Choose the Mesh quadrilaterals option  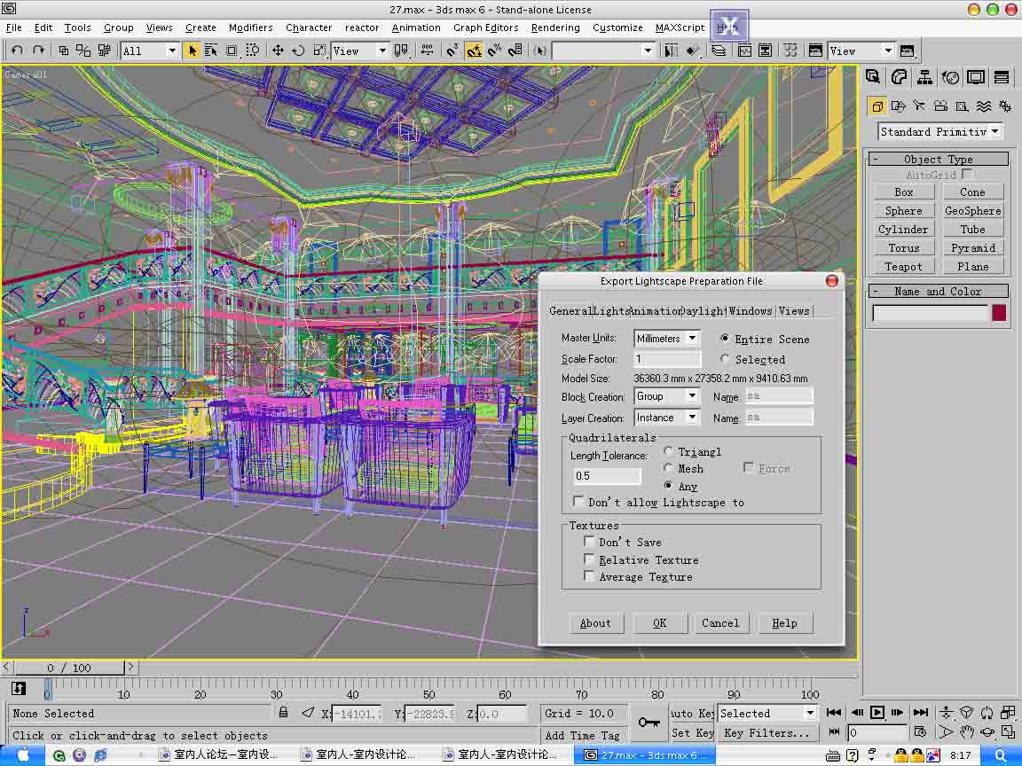pos(668,468)
